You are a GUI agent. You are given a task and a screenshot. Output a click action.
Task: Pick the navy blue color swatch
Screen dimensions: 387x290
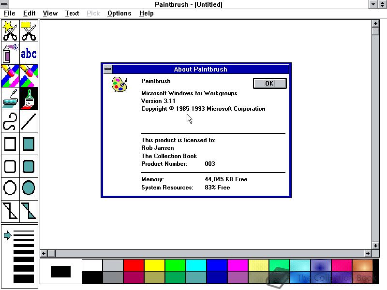(x=217, y=277)
